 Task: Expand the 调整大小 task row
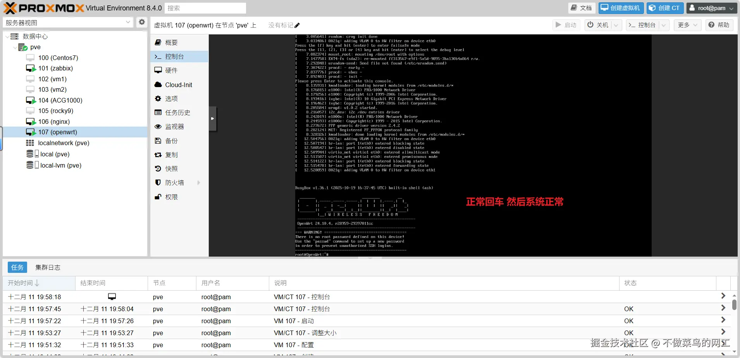point(723,332)
